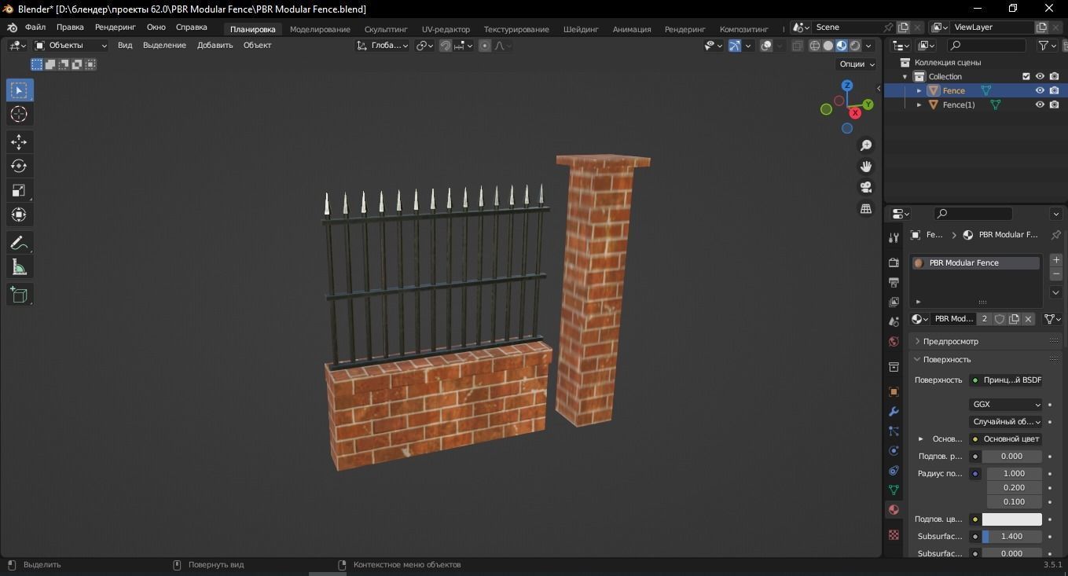
Task: Open the Файл menu
Action: (35, 28)
